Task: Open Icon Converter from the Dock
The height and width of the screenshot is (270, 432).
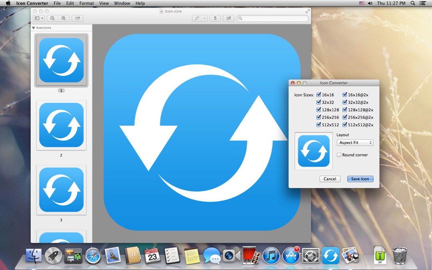Action: click(330, 255)
